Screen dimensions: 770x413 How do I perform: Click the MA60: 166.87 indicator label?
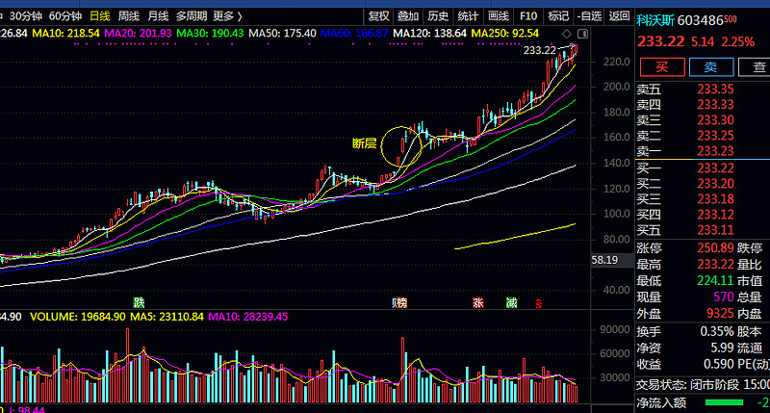(354, 34)
